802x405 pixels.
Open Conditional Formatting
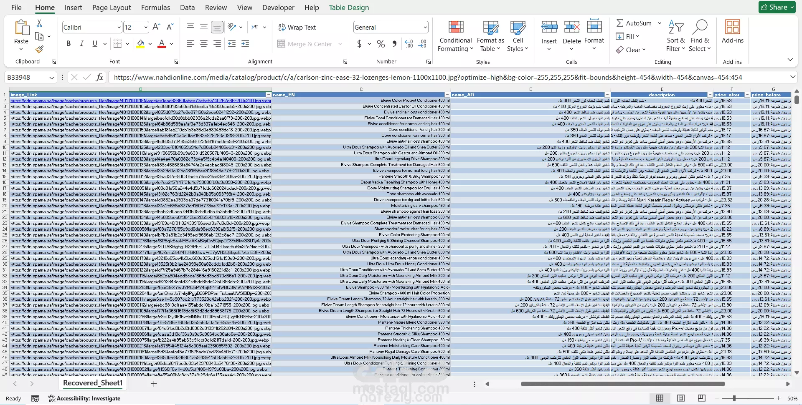[x=455, y=36]
